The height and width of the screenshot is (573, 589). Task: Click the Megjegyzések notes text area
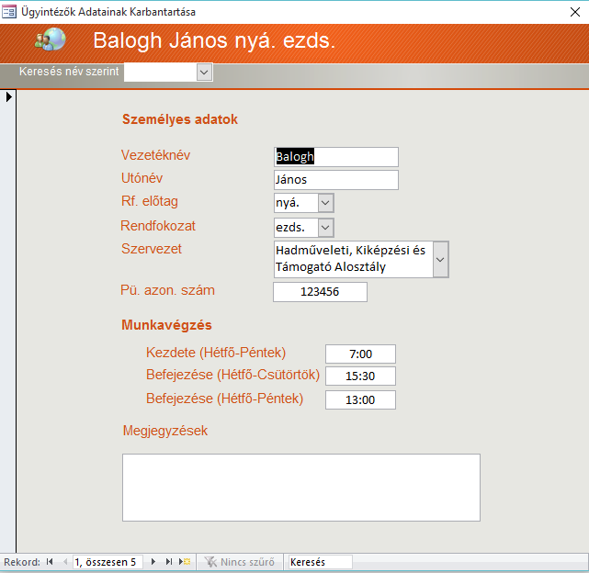click(301, 487)
